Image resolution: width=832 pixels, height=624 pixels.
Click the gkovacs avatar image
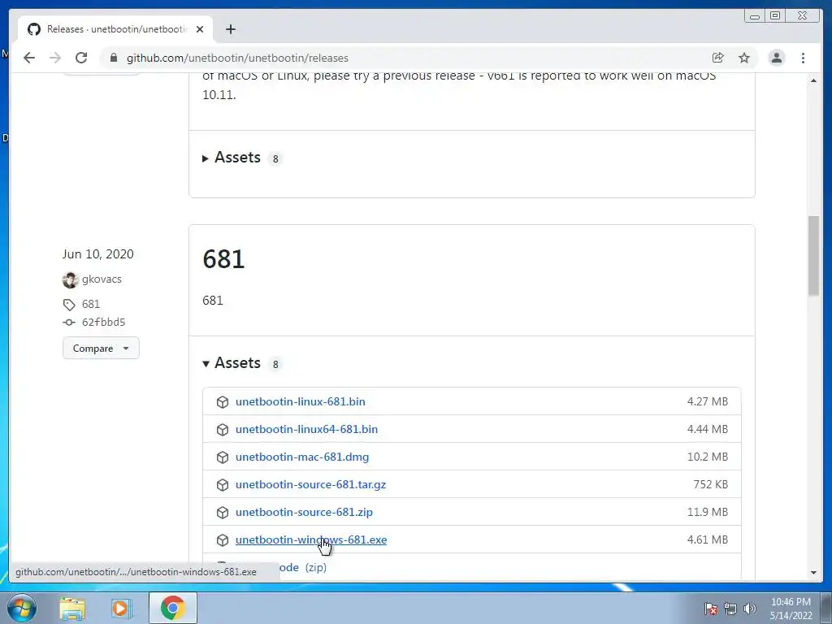[x=70, y=279]
